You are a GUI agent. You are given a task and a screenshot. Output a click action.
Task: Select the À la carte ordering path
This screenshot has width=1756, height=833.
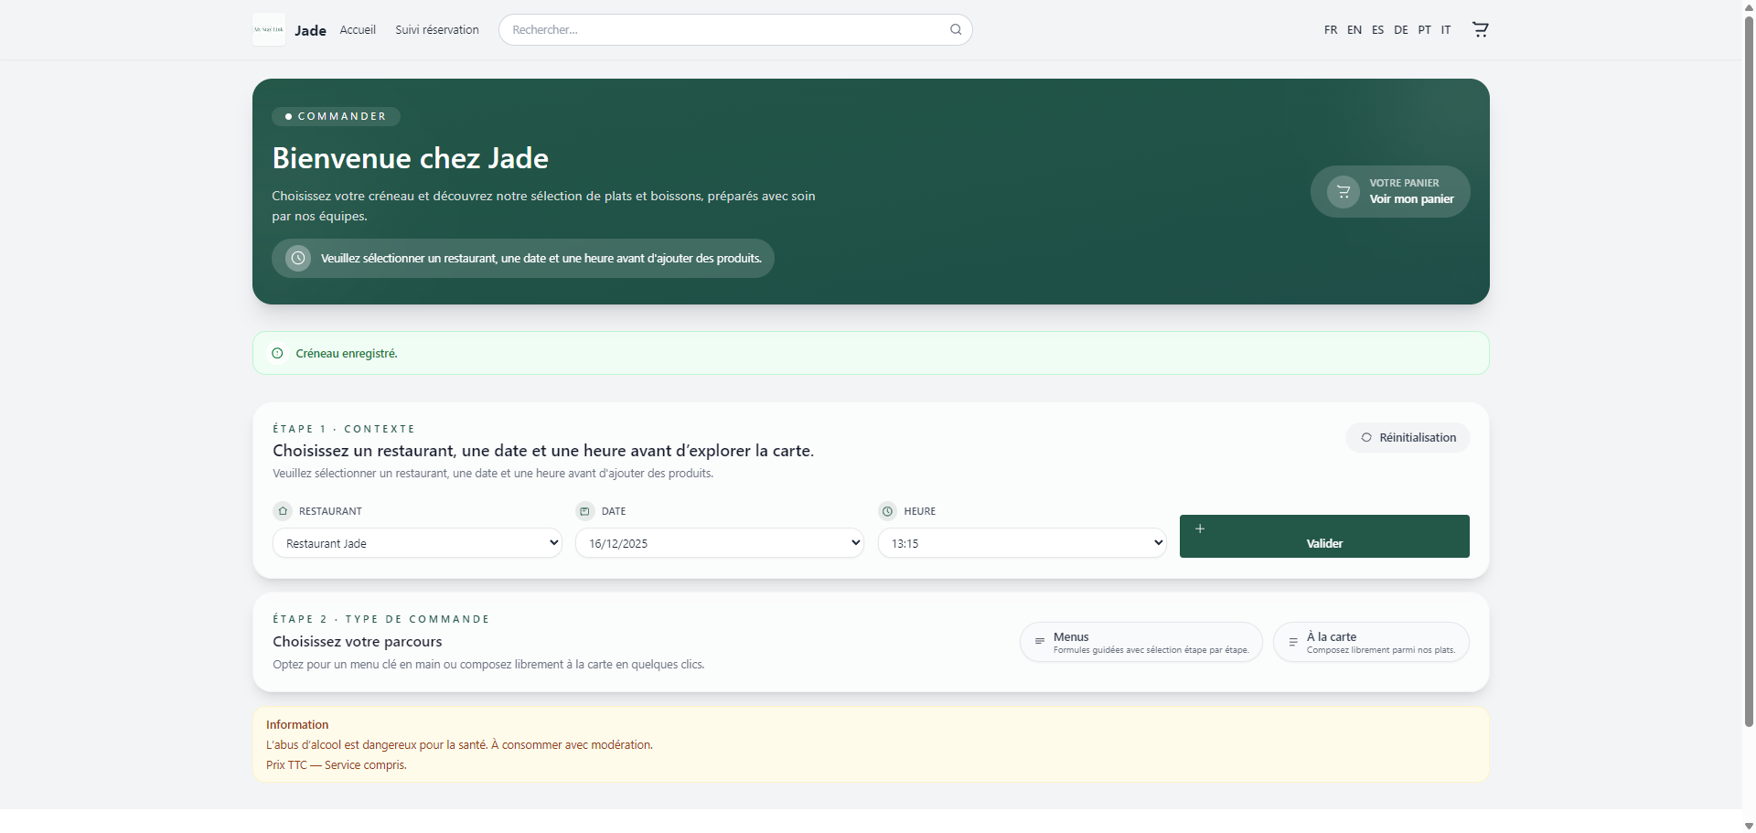click(x=1370, y=642)
